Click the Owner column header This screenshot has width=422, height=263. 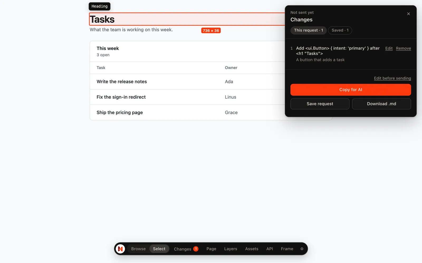point(231,68)
